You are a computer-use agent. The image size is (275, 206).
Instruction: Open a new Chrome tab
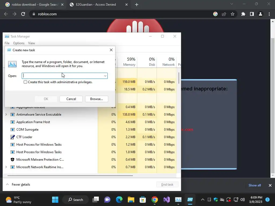point(137,5)
